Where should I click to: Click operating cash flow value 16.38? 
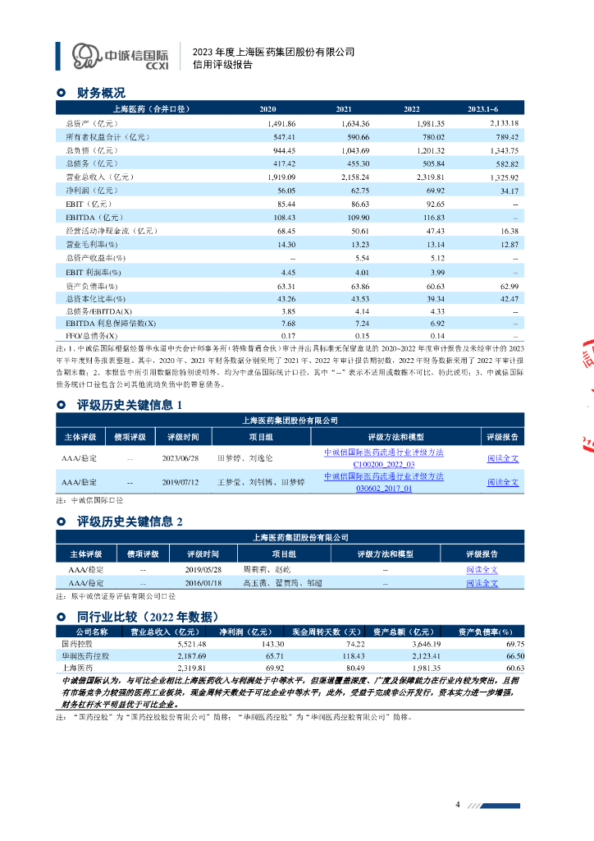[509, 231]
